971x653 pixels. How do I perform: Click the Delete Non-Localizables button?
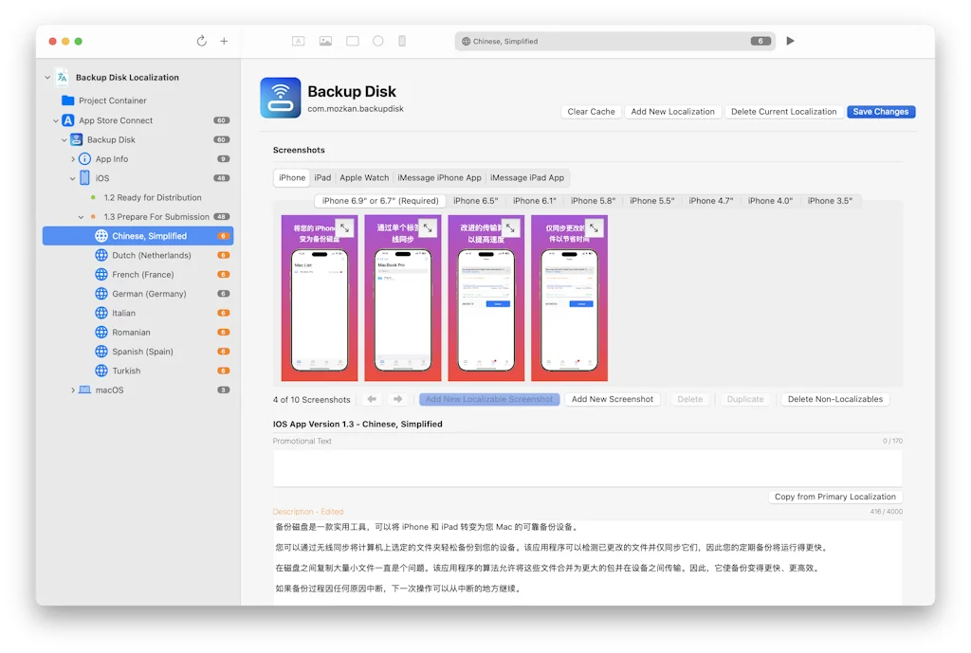[834, 399]
